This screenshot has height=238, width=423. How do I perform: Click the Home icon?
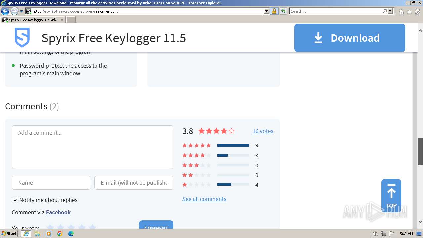401,12
